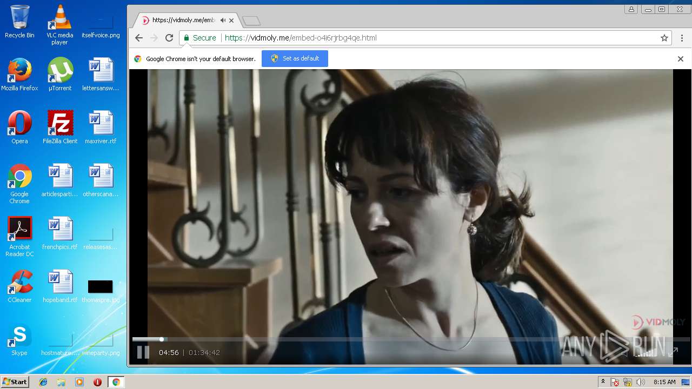The width and height of the screenshot is (692, 389).
Task: Select the Google Chrome desktop shortcut
Action: click(19, 184)
